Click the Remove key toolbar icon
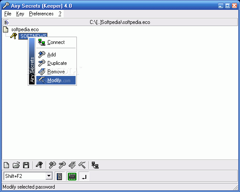 (72, 165)
